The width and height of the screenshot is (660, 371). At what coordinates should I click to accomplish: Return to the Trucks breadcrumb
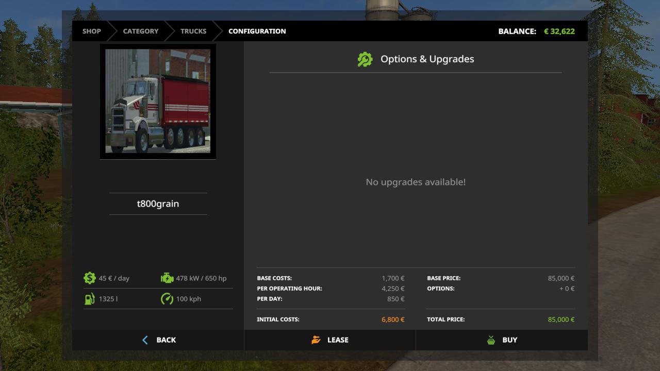click(x=193, y=31)
